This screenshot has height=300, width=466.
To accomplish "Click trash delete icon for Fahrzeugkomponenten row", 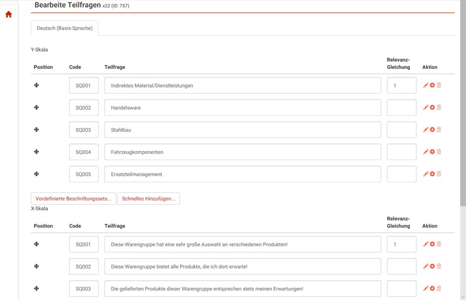I will pyautogui.click(x=439, y=152).
